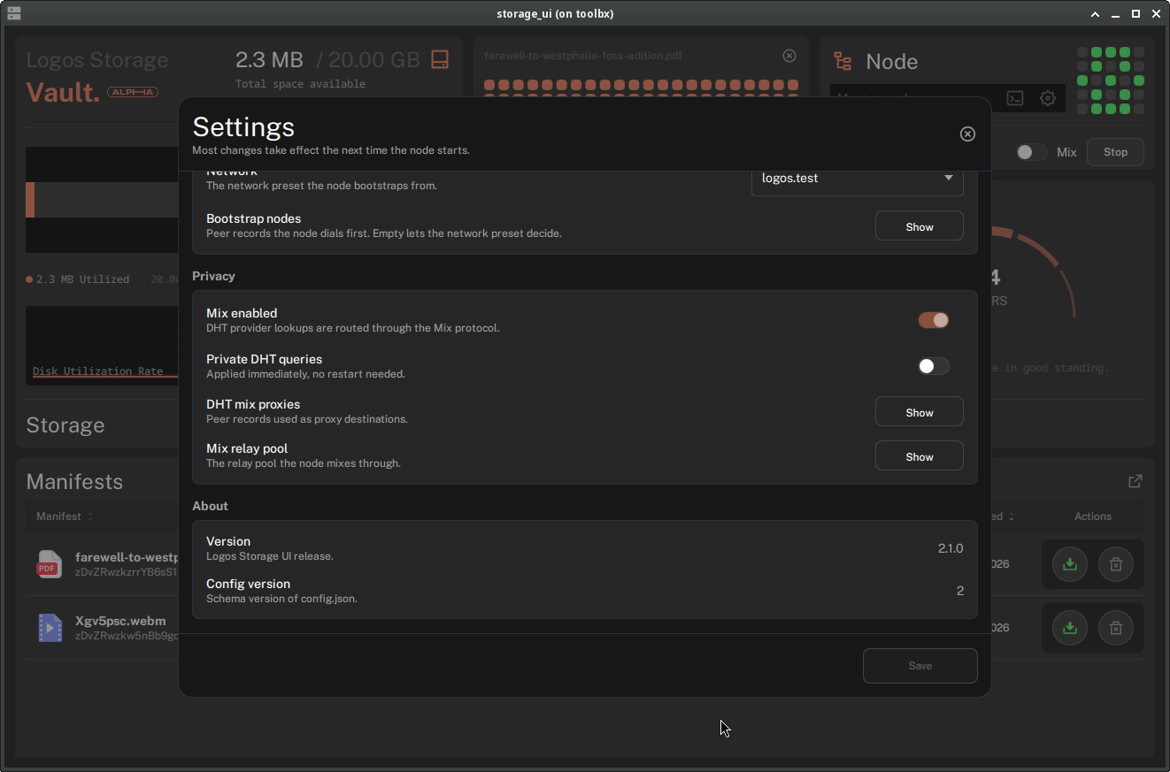
Task: Toggle the Mix enabled switch
Action: (933, 320)
